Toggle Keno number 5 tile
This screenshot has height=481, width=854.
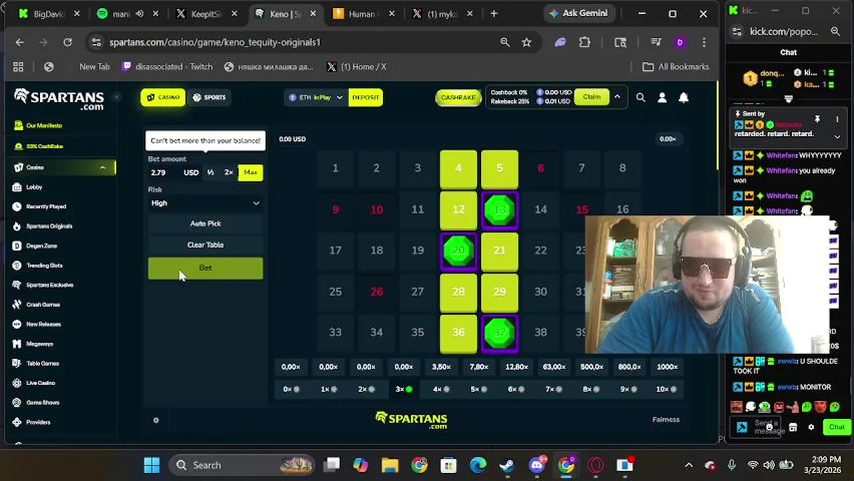point(499,168)
